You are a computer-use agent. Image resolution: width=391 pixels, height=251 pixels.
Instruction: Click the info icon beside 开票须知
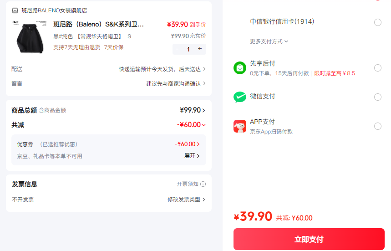click(x=203, y=184)
